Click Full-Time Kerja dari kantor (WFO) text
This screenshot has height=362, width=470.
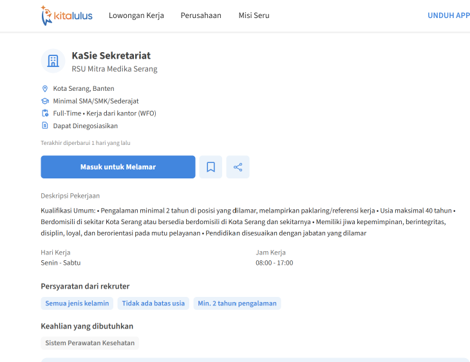pyautogui.click(x=104, y=113)
